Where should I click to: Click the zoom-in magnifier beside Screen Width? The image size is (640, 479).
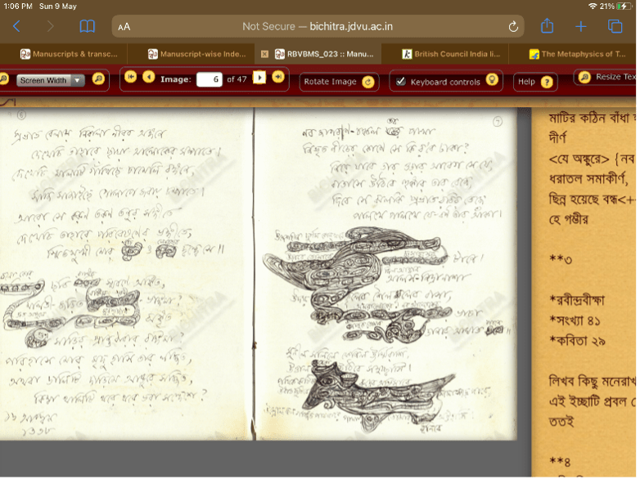pos(98,79)
